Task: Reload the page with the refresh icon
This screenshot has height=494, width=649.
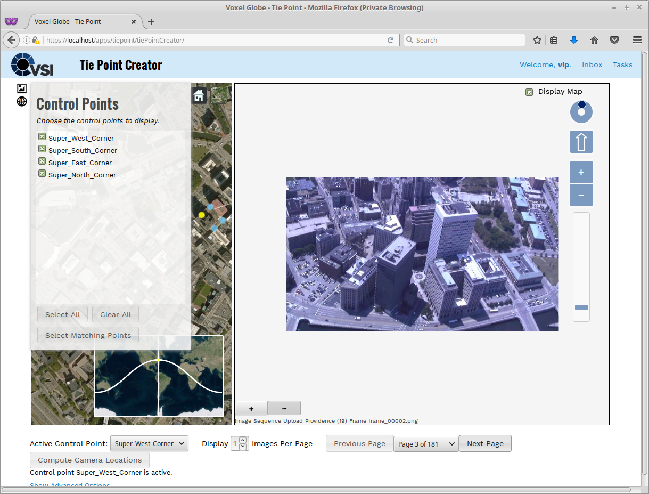Action: tap(390, 40)
